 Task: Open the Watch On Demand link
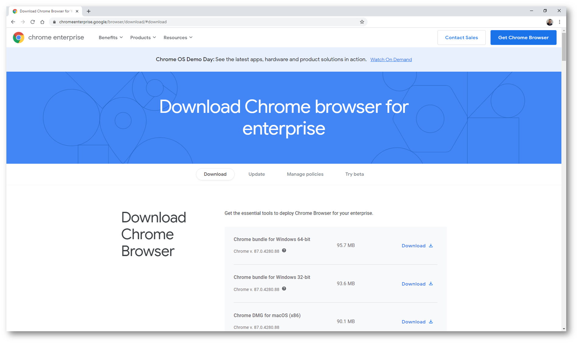point(391,60)
